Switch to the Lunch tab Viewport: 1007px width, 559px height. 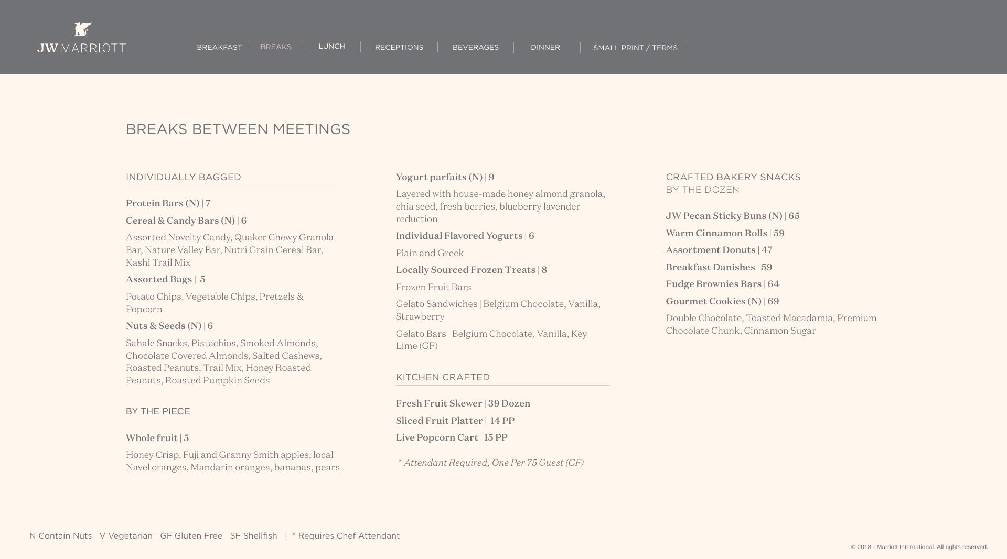point(331,47)
